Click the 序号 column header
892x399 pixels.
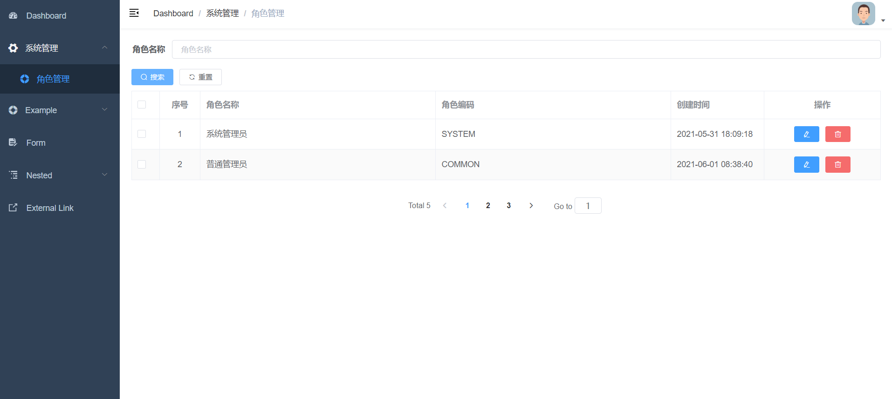coord(179,105)
